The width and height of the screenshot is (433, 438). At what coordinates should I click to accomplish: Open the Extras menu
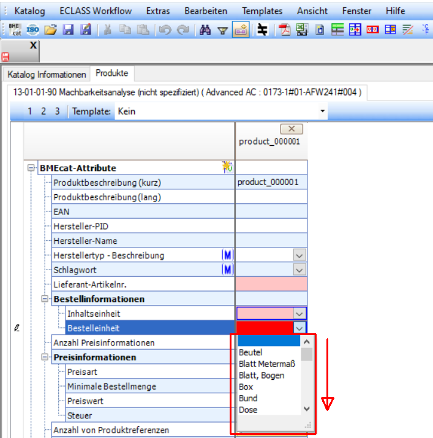click(158, 11)
